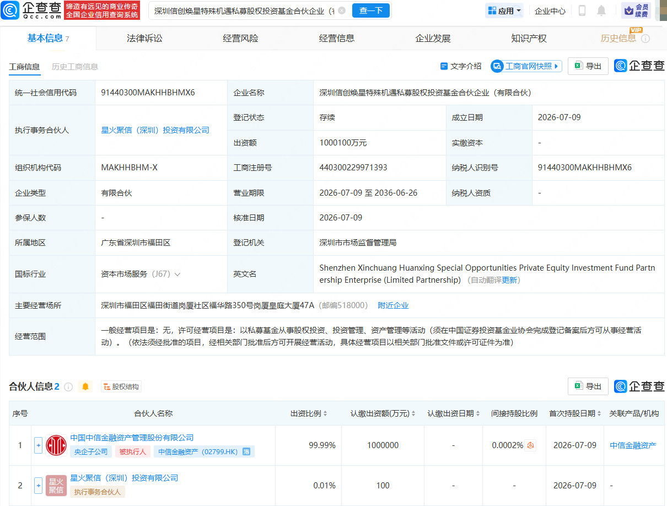
Task: Open 企业中心 in the header
Action: coord(550,10)
